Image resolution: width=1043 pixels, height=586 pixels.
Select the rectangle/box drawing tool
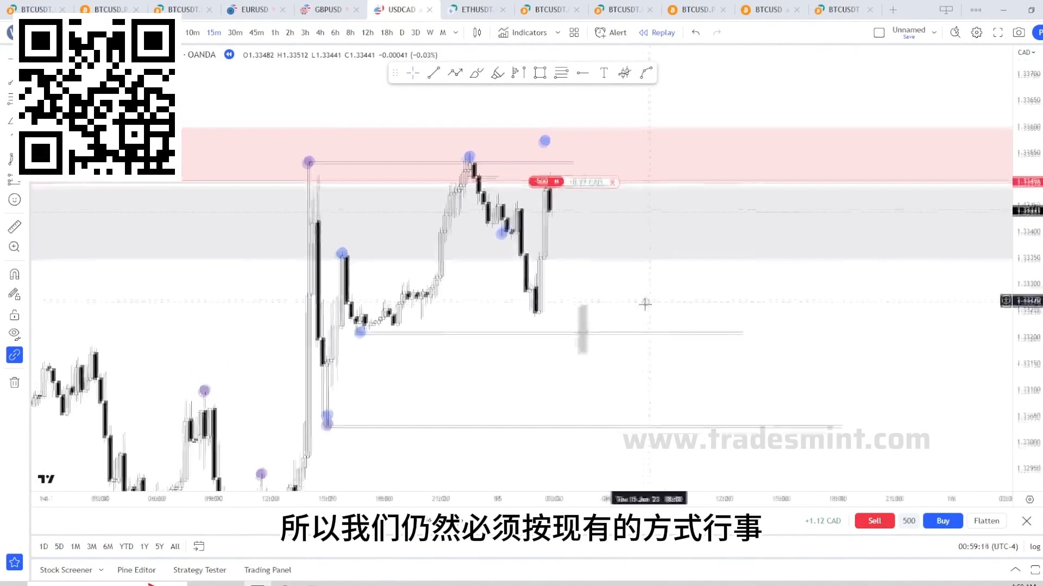(540, 72)
